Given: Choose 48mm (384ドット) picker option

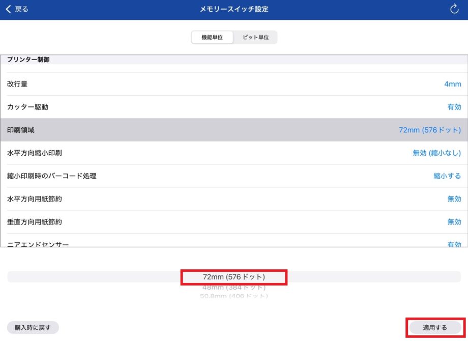Looking at the screenshot, I should point(234,288).
